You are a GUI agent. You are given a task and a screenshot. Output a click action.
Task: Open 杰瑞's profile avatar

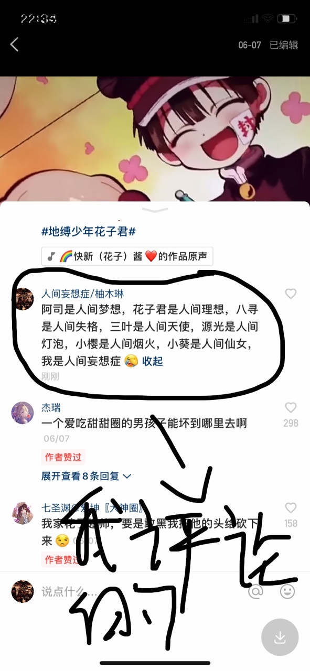(23, 413)
